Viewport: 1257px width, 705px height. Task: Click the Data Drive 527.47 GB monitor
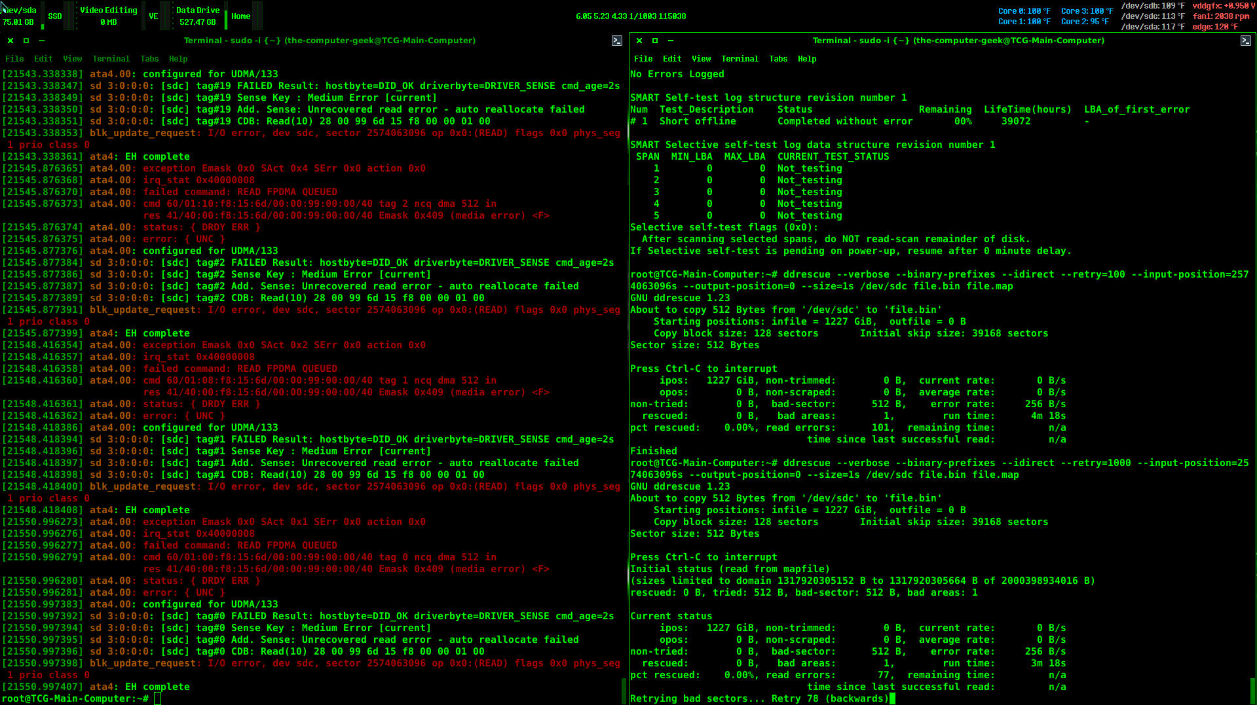point(198,16)
